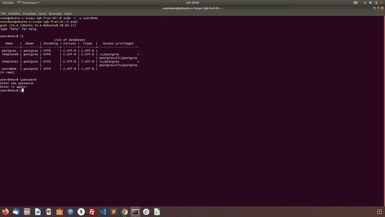Open Thunderbird mail from the dock
Screen dimensions: 385x217
pos(16,212)
